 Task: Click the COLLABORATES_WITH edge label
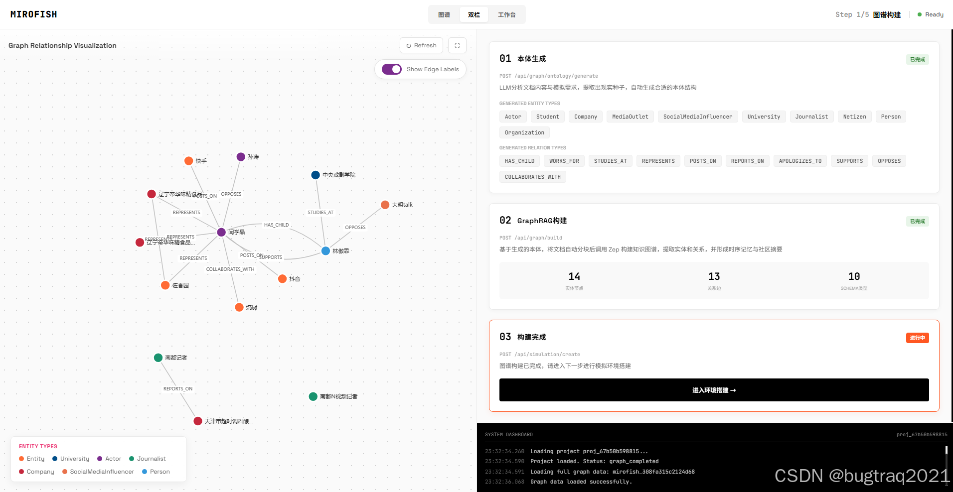[x=230, y=269]
